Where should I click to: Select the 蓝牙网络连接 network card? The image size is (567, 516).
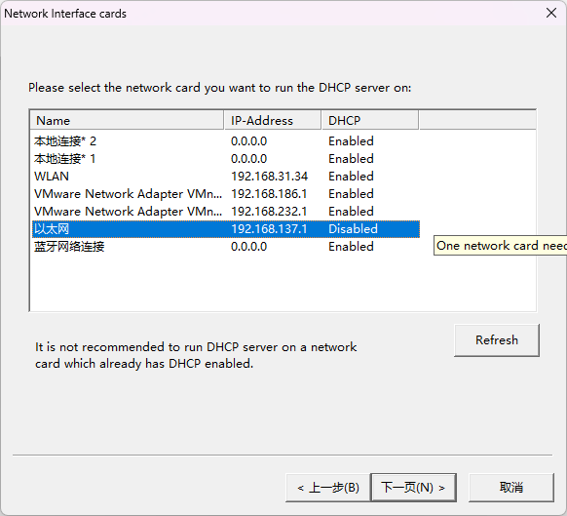point(226,247)
